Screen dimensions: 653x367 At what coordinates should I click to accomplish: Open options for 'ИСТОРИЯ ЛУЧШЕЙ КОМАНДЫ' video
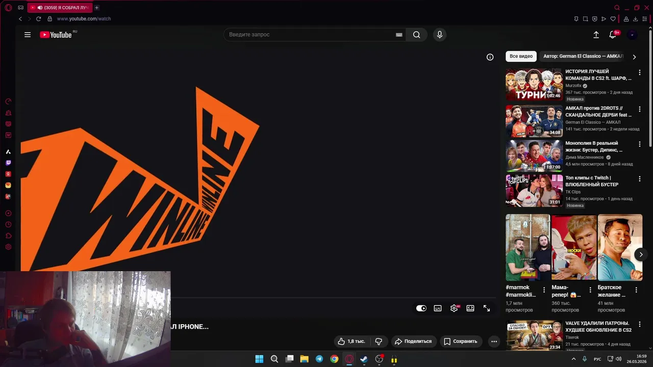pos(640,72)
